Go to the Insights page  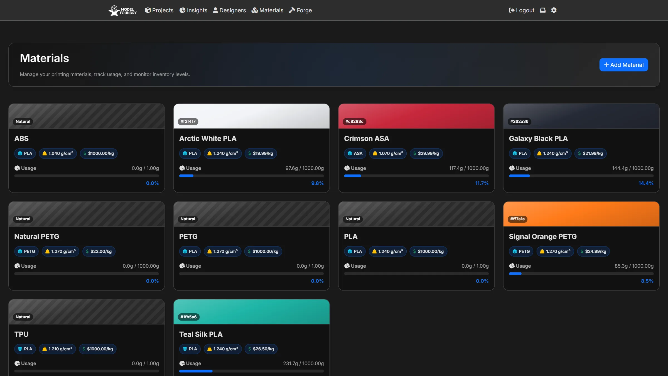pyautogui.click(x=193, y=10)
